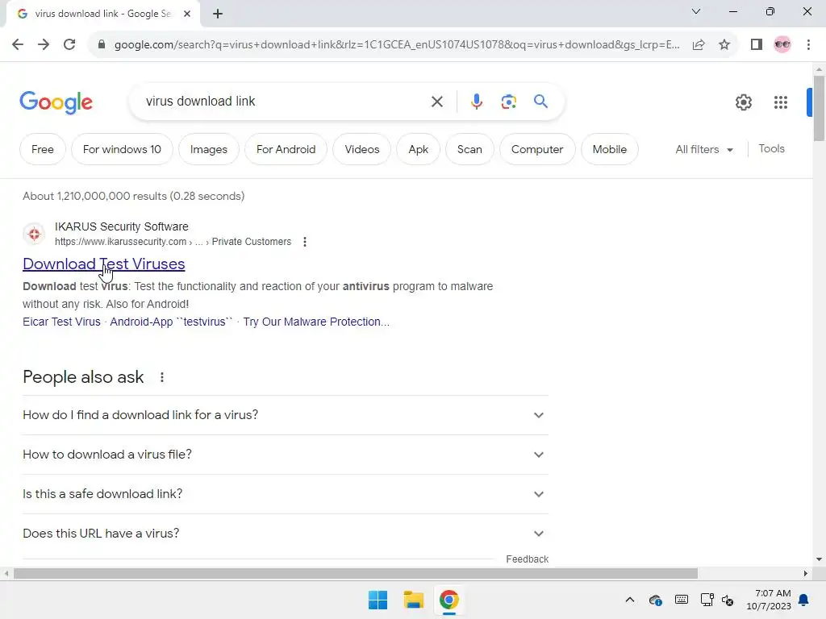Open About this result menu for IKARUS
Screen dimensions: 826x619
[304, 242]
